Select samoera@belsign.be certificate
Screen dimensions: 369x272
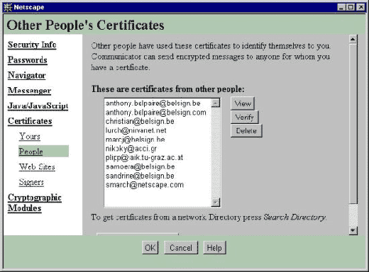158,166
